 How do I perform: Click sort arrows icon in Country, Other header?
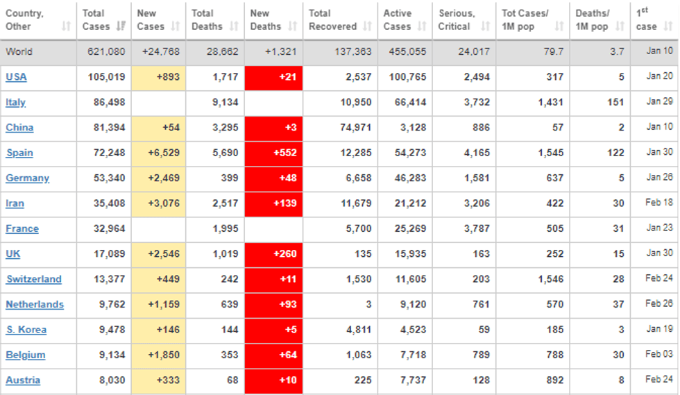pyautogui.click(x=66, y=26)
